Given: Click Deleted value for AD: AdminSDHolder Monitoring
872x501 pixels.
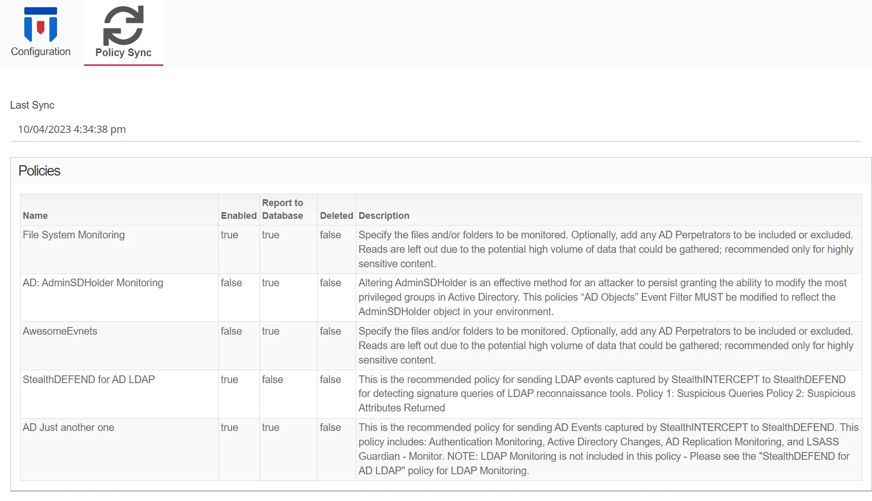Looking at the screenshot, I should click(x=330, y=283).
